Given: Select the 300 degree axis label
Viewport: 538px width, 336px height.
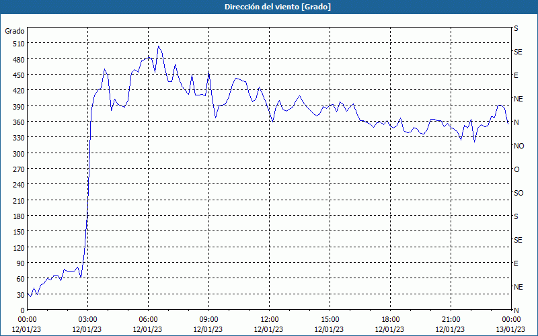Looking at the screenshot, I should pos(19,154).
